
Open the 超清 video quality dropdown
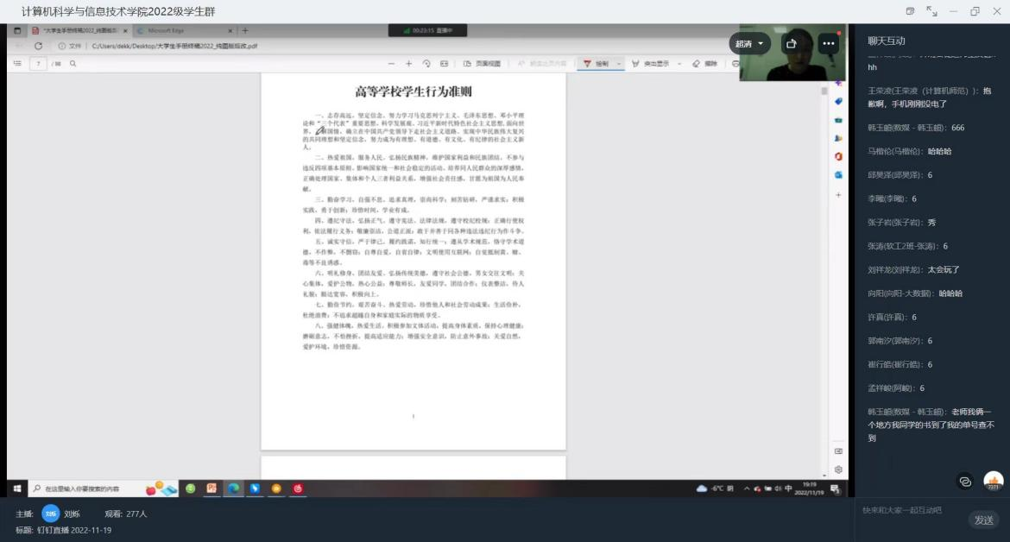pyautogui.click(x=748, y=43)
